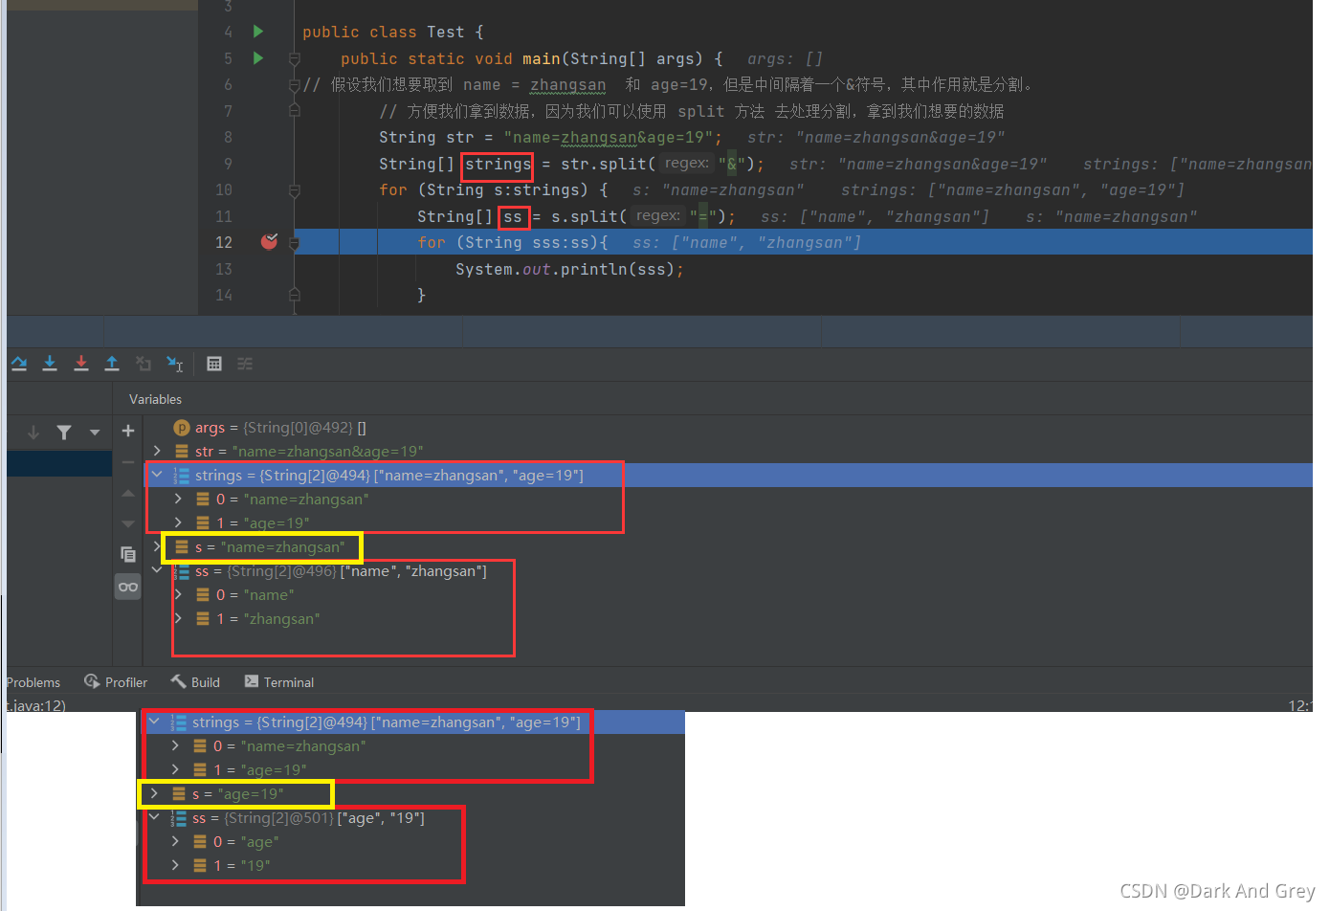This screenshot has width=1330, height=911.
Task: Click line number 8 in the gutter
Action: pyautogui.click(x=228, y=138)
